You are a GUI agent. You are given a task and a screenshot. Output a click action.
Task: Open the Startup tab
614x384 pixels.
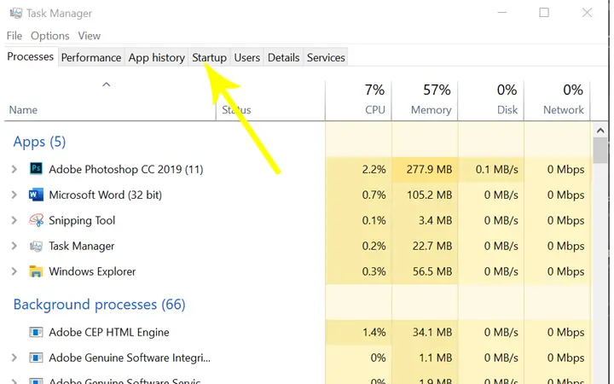pos(209,58)
